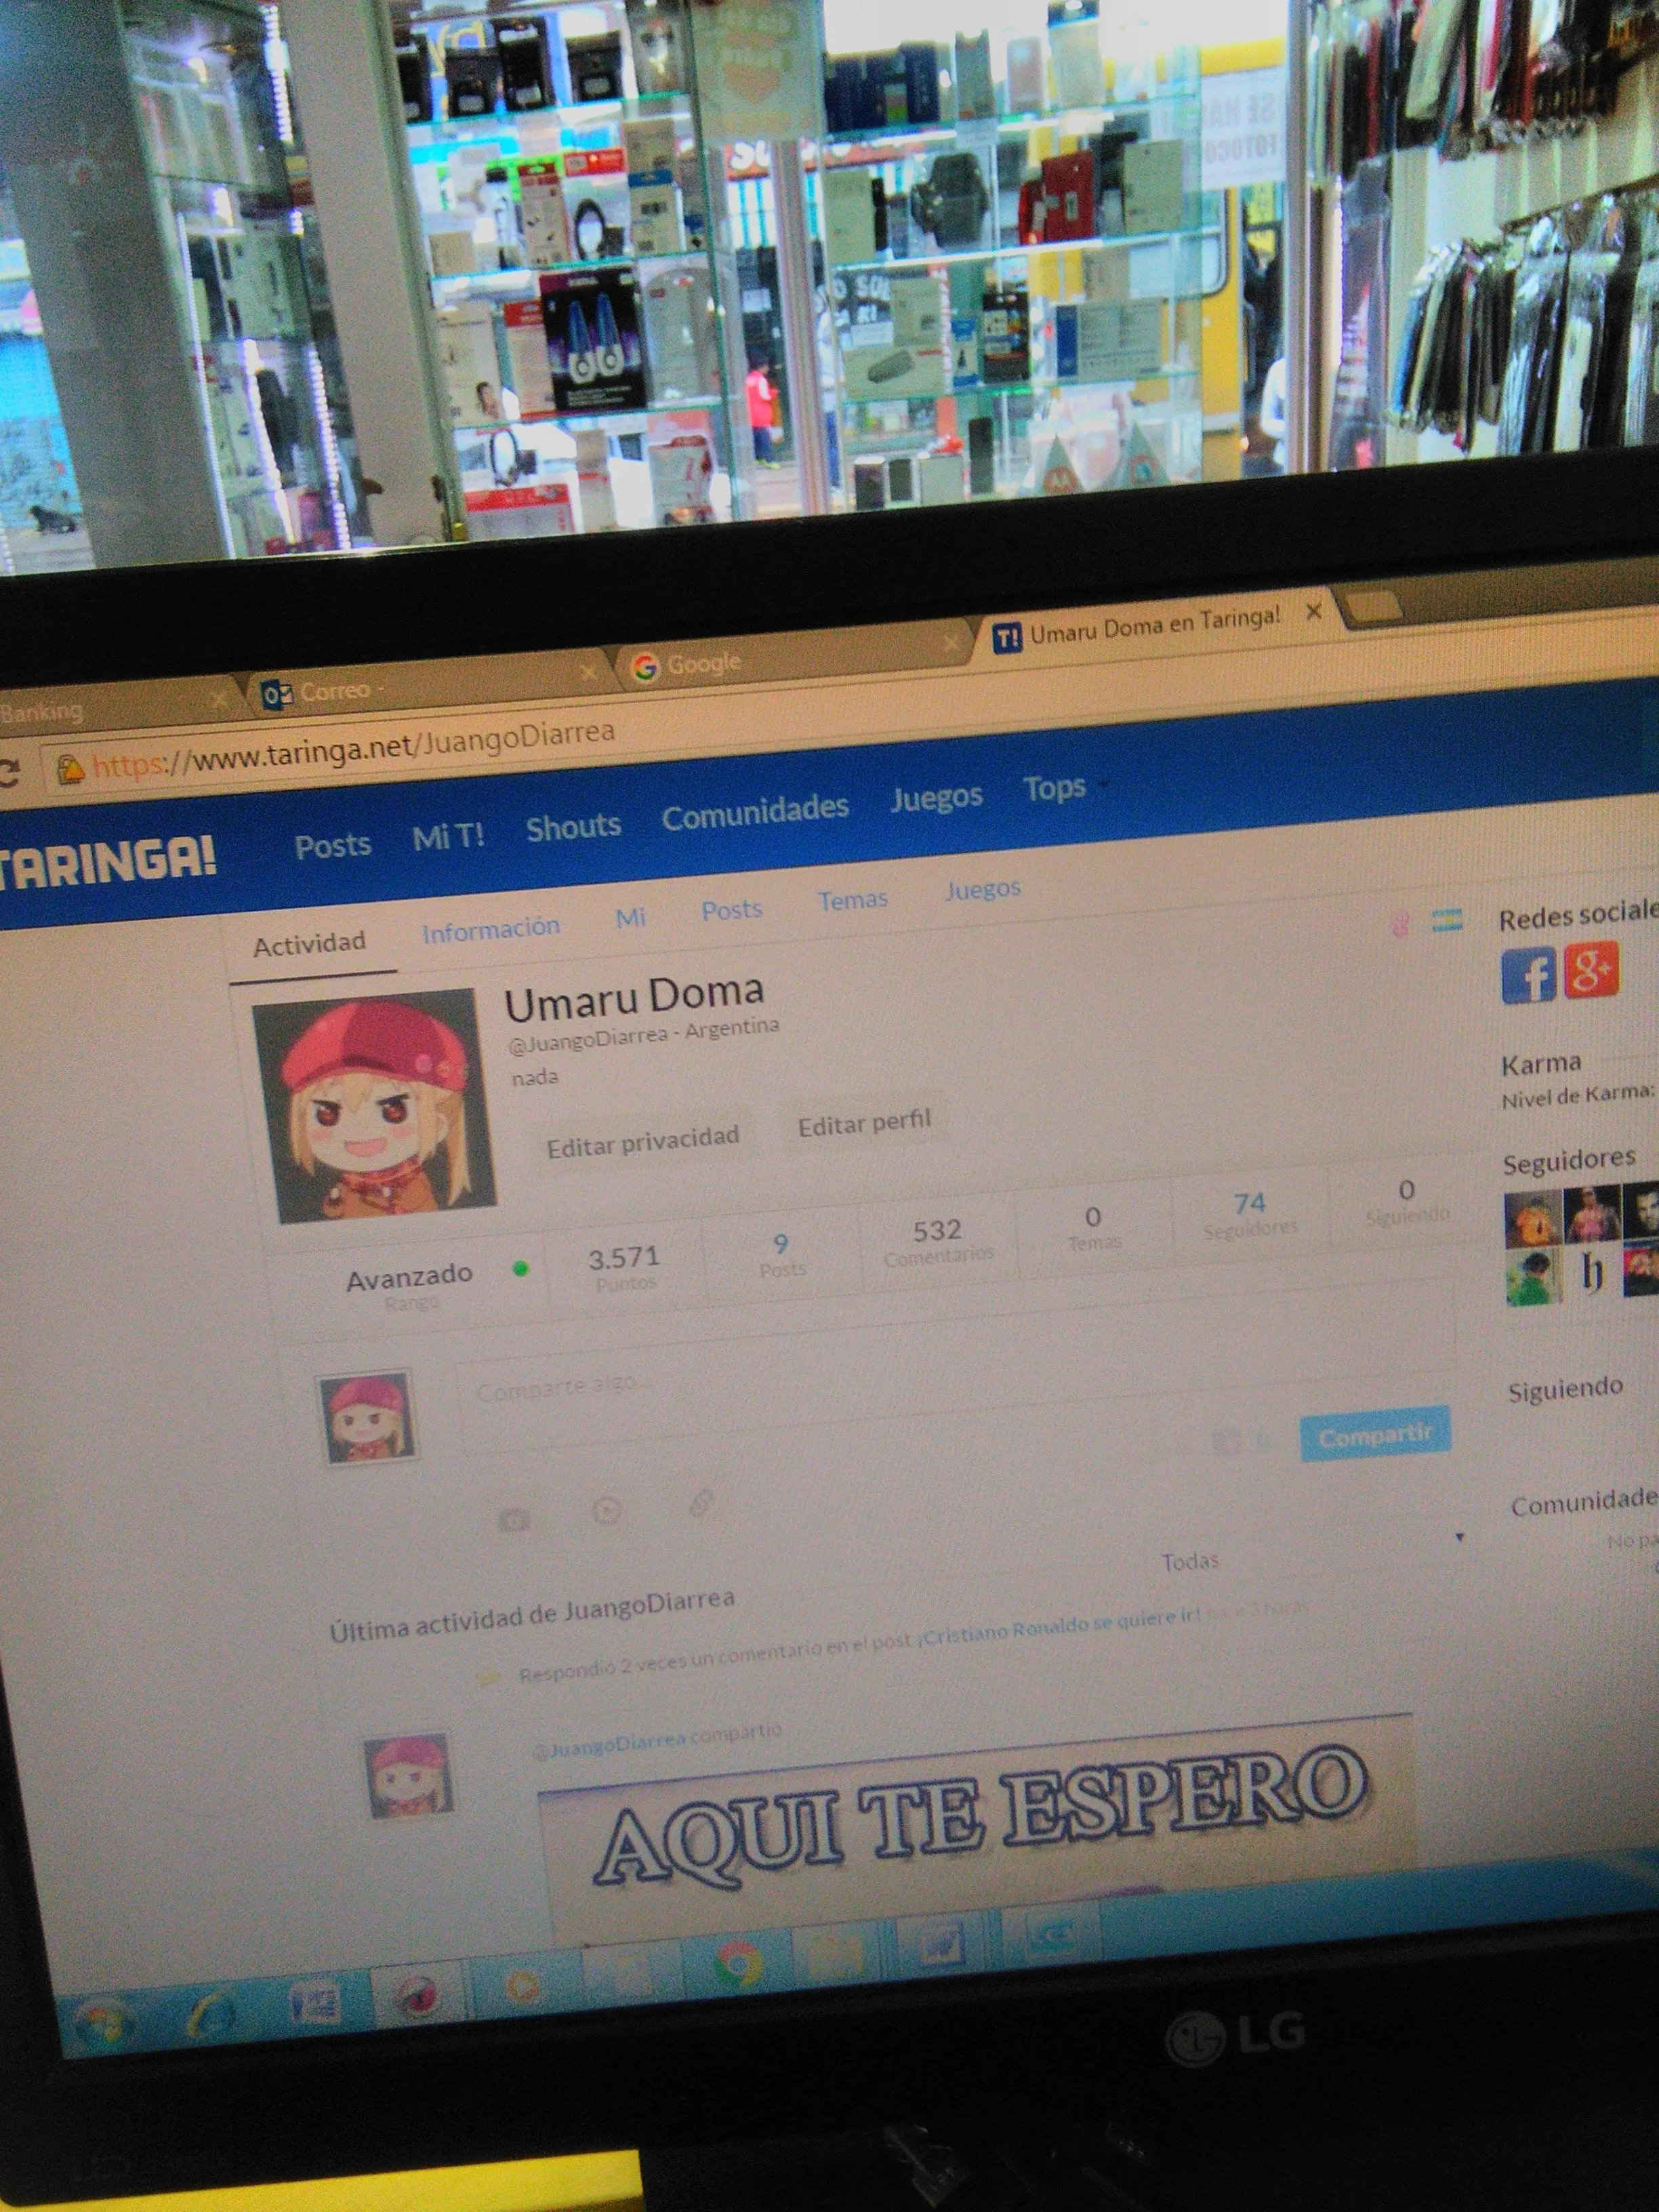Click the Karma heading in the sidebar
Screen dimensions: 1659x2212
(1541, 1063)
